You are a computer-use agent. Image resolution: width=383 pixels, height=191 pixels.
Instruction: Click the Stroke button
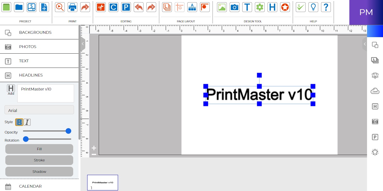pos(39,160)
